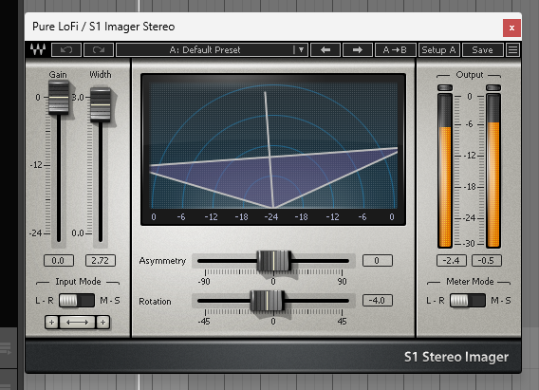Toggle Meter Mode L-R / M-S switch
The height and width of the screenshot is (390, 539).
(x=468, y=301)
